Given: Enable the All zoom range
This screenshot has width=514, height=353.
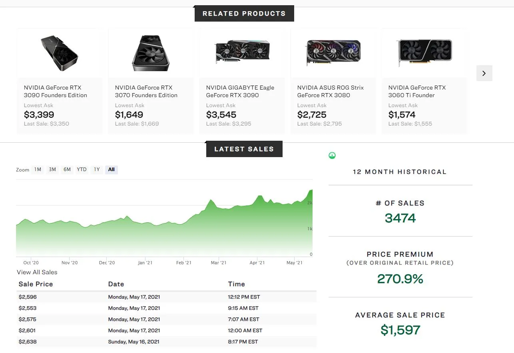Looking at the screenshot, I should [111, 170].
